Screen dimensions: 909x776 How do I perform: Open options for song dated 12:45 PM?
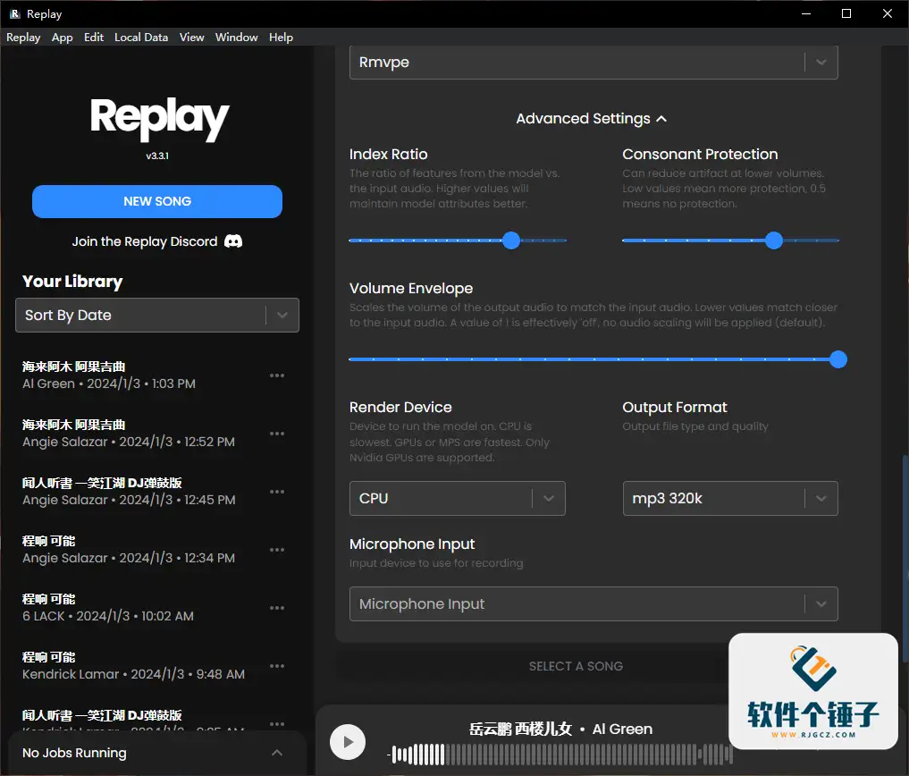277,491
